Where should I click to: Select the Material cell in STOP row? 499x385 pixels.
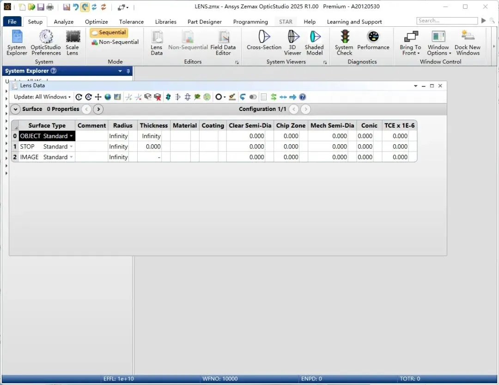[181, 147]
